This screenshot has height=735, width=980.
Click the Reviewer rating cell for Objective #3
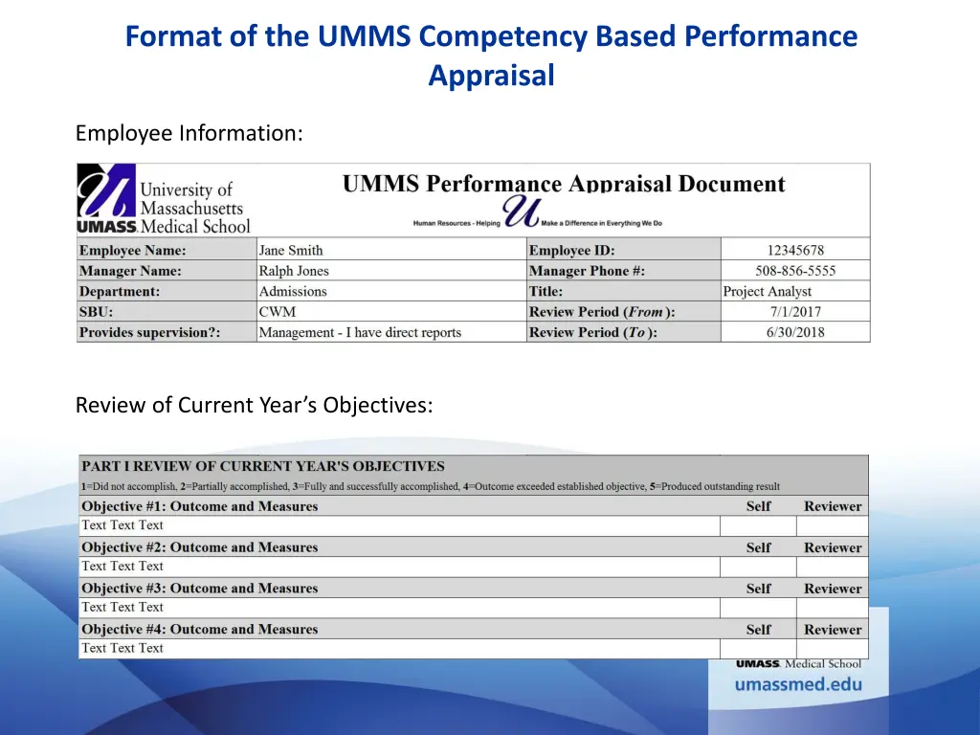coord(833,608)
